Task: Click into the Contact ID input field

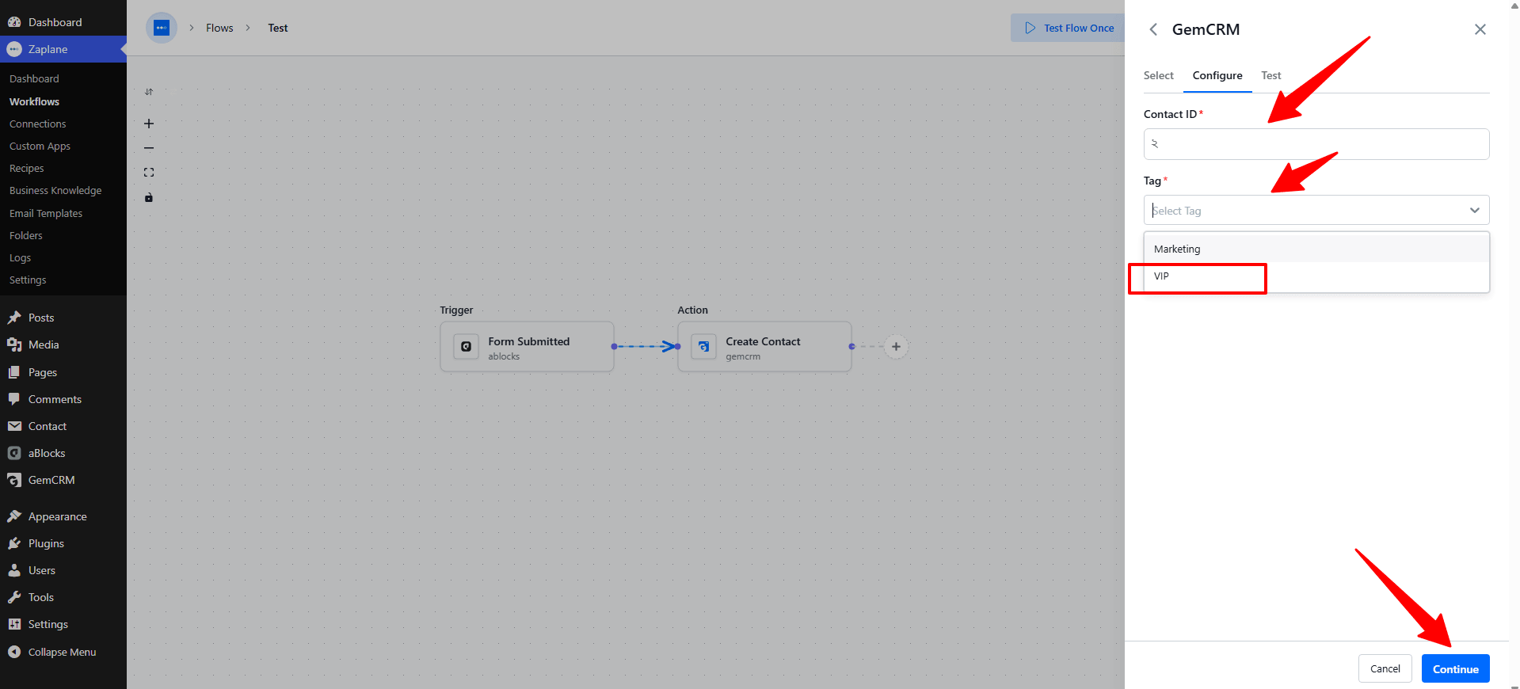Action: (1316, 144)
